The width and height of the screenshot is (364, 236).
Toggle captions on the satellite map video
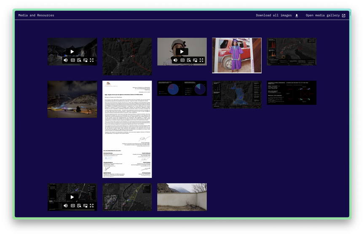point(72,206)
